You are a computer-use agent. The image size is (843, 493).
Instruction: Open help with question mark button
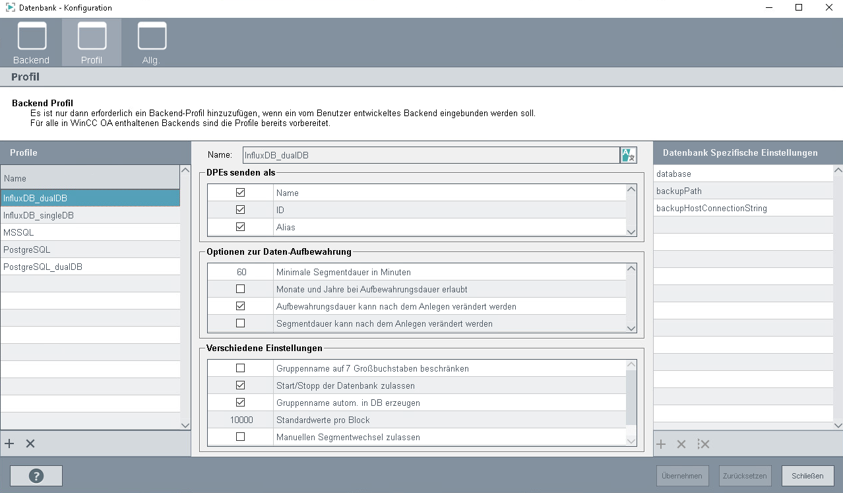[36, 476]
